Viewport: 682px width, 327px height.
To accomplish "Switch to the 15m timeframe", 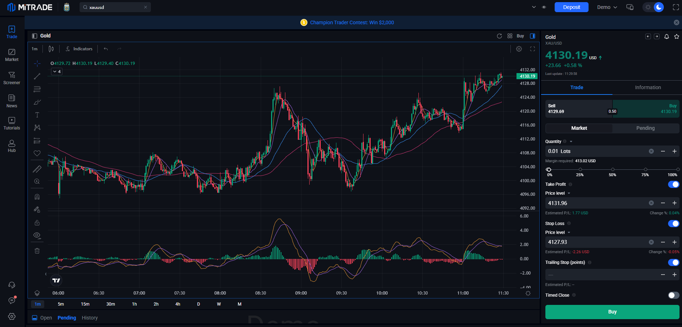I will 85,304.
